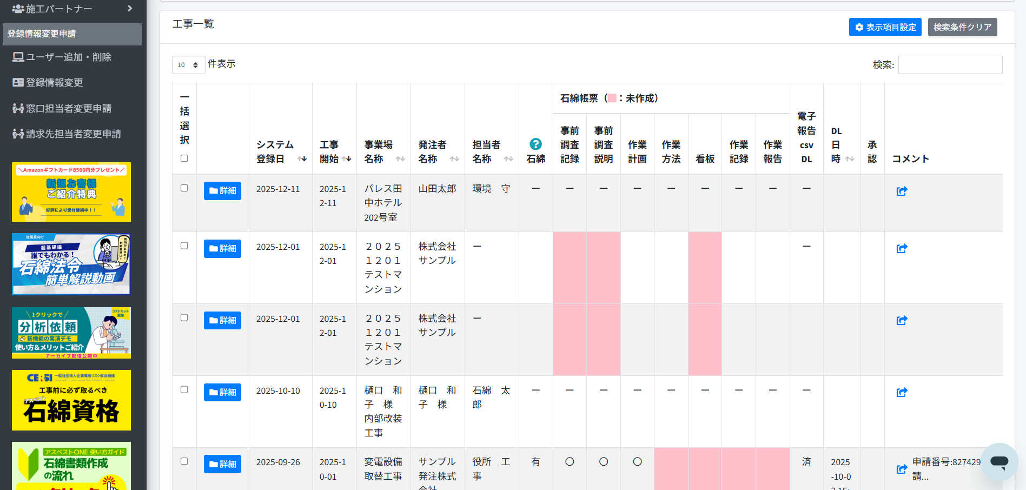1026x490 pixels.
Task: Open comment share icon for パレス田中ホテル row
Action: click(902, 191)
